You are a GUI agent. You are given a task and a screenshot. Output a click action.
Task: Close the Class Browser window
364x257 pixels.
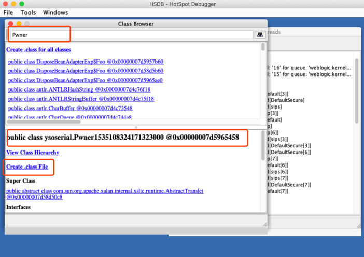click(11, 24)
